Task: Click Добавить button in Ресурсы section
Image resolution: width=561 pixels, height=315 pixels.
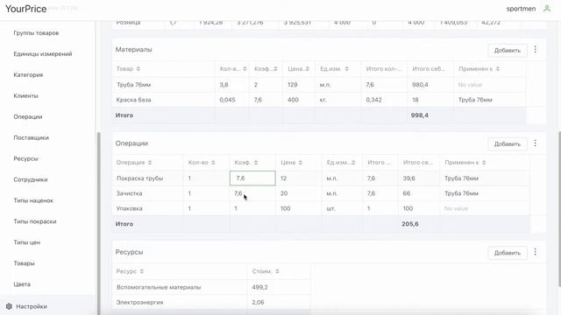Action: (507, 253)
